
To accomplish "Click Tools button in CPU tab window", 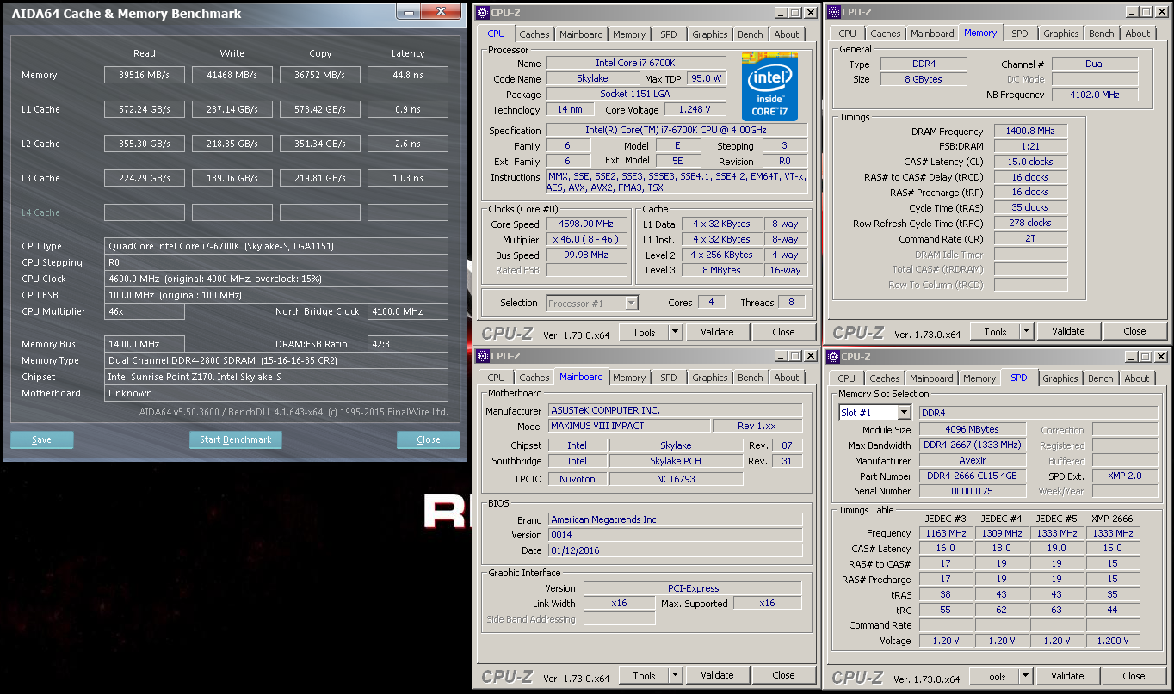I will 644,332.
